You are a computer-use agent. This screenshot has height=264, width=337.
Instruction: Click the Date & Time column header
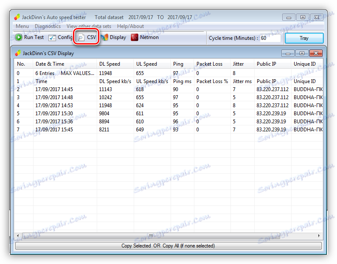(65, 64)
